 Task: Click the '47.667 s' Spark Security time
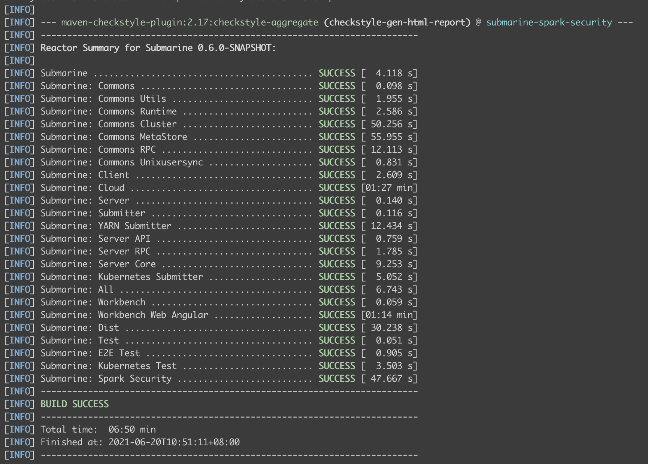(391, 379)
